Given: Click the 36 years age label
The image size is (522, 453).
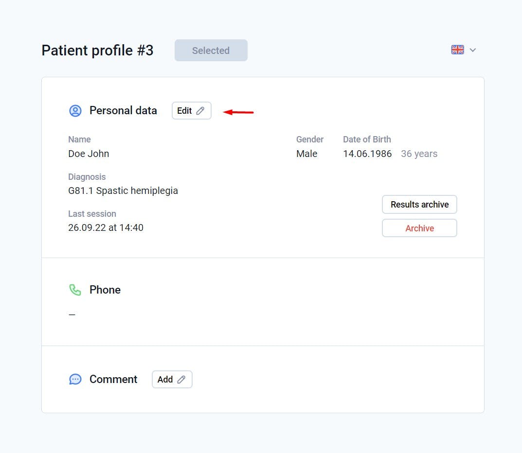Looking at the screenshot, I should [x=419, y=154].
